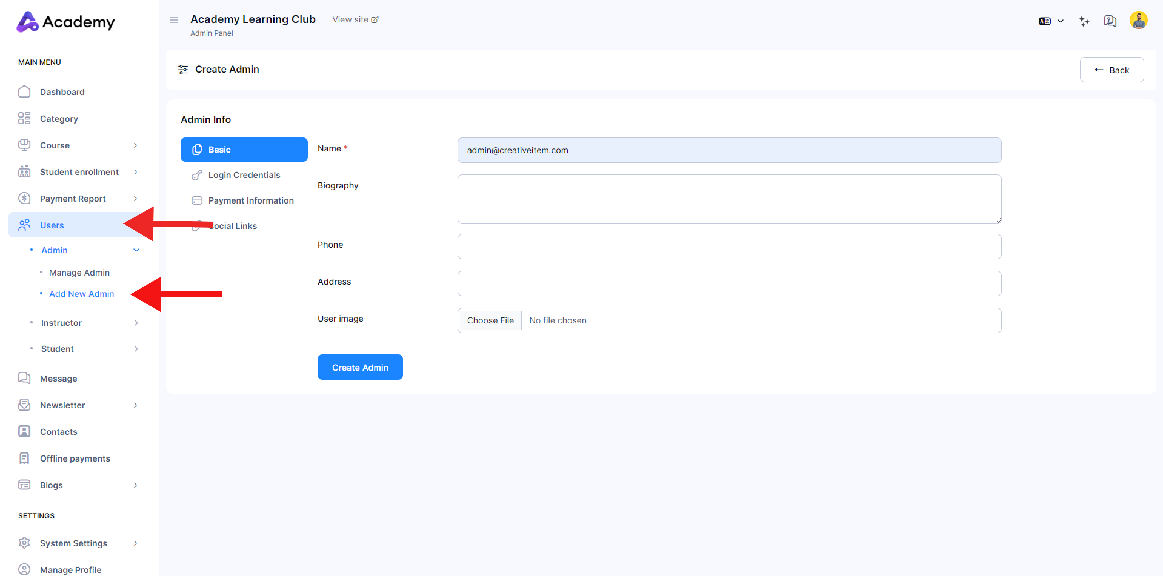Open Manage Admin in sidebar
Screen dimensions: 1163x576
point(79,273)
